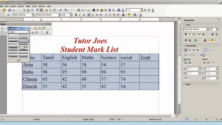The image size is (222, 125).
Task: Open the Find toolbar text dropdown
Action: pyautogui.click(x=141, y=10)
